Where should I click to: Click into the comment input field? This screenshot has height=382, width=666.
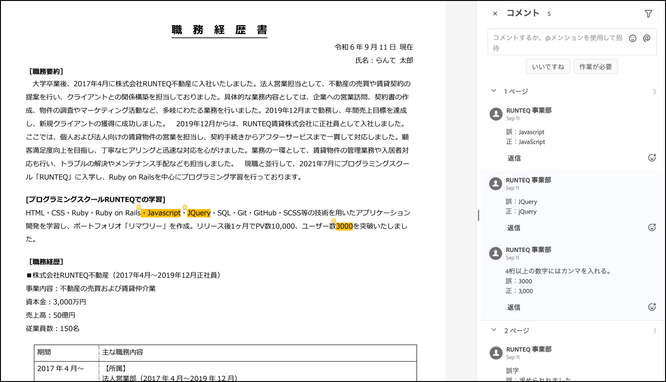557,43
